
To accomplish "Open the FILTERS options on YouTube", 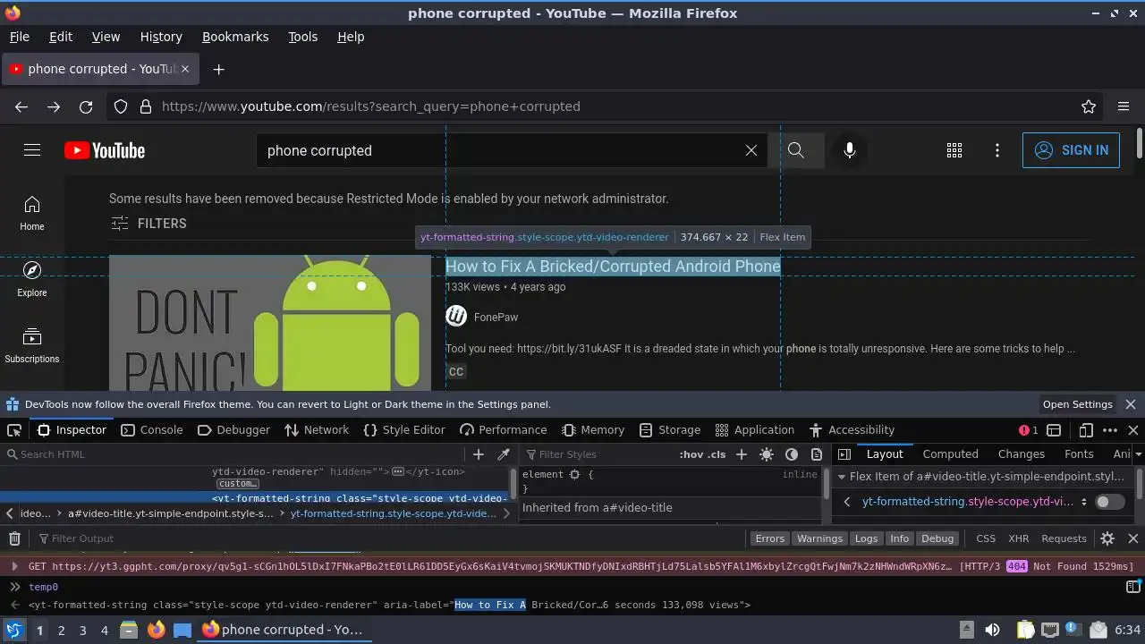I will [148, 224].
